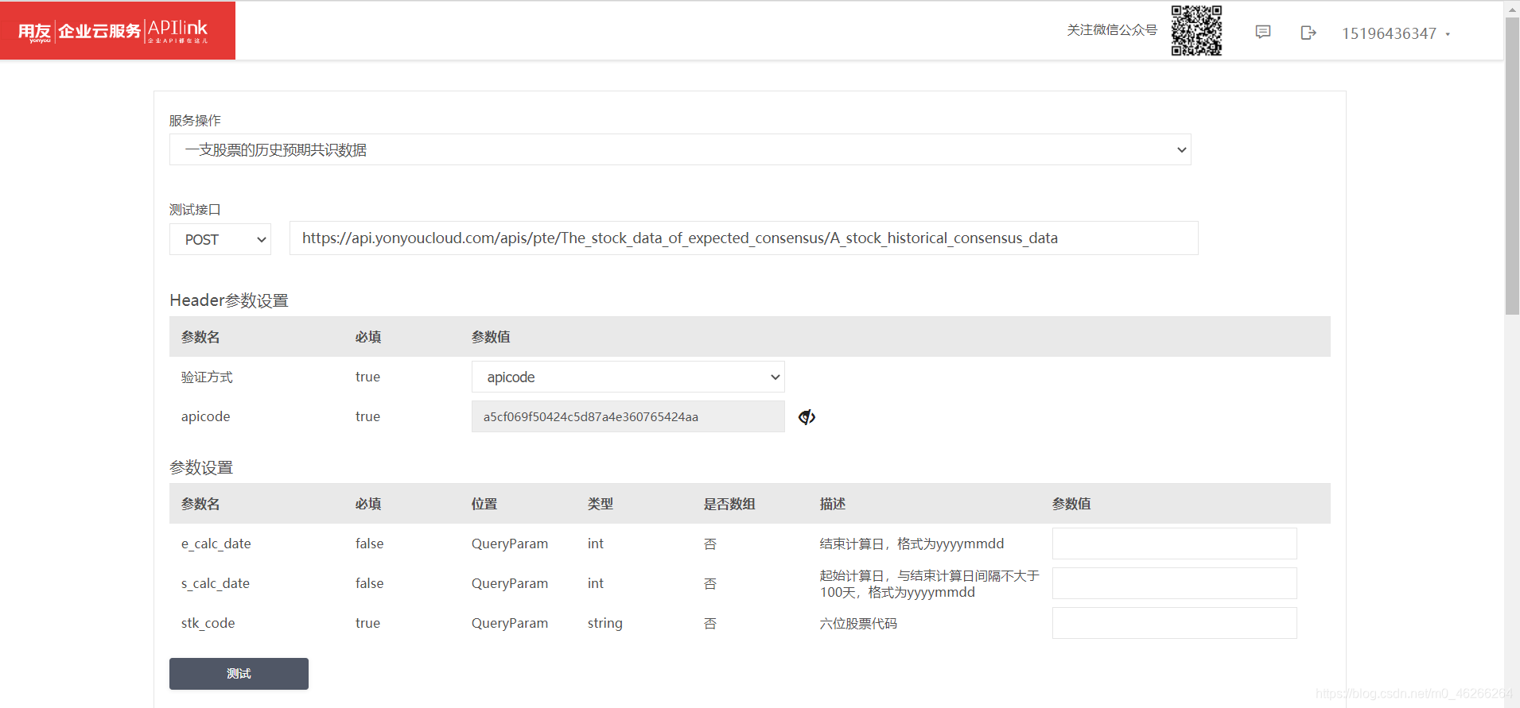
Task: Click the 'stk_code' parameter name
Action: pos(208,623)
